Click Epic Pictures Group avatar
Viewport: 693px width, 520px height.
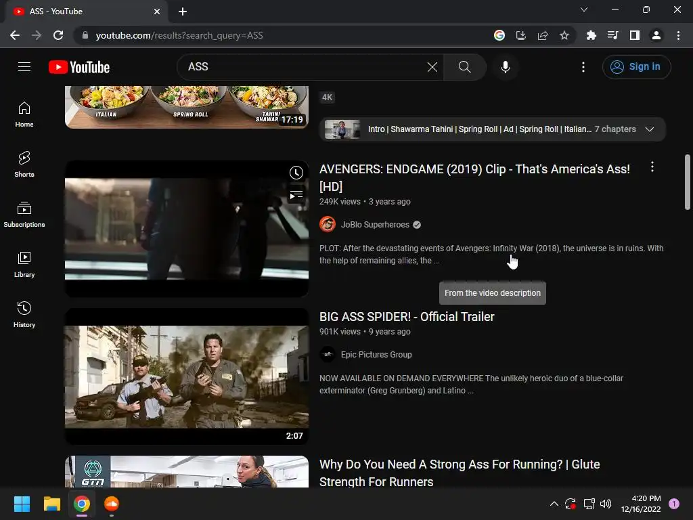[328, 355]
